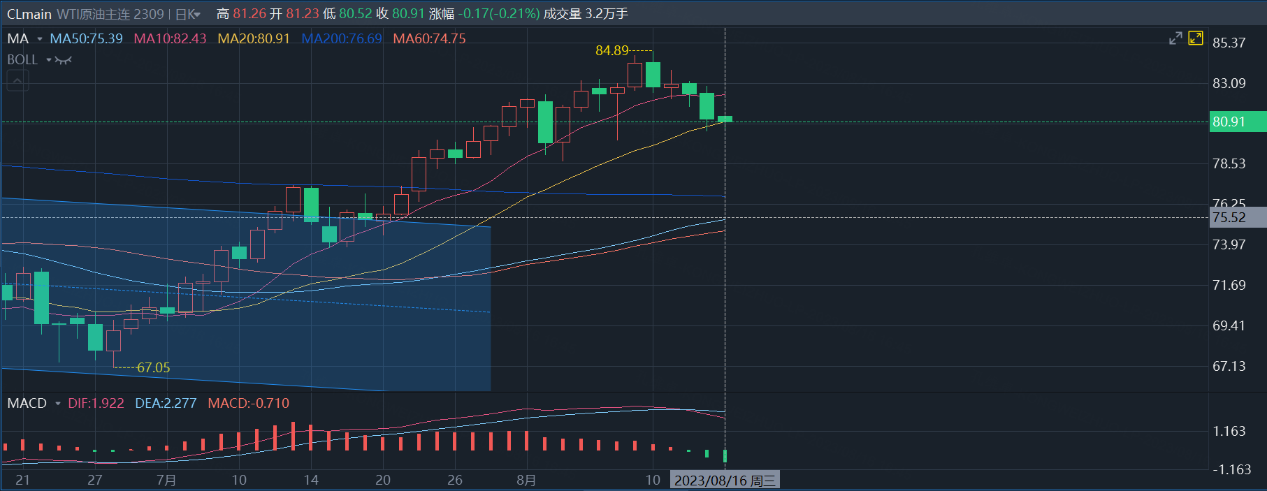
Task: Click the green 80.91 current price tag
Action: click(1238, 122)
